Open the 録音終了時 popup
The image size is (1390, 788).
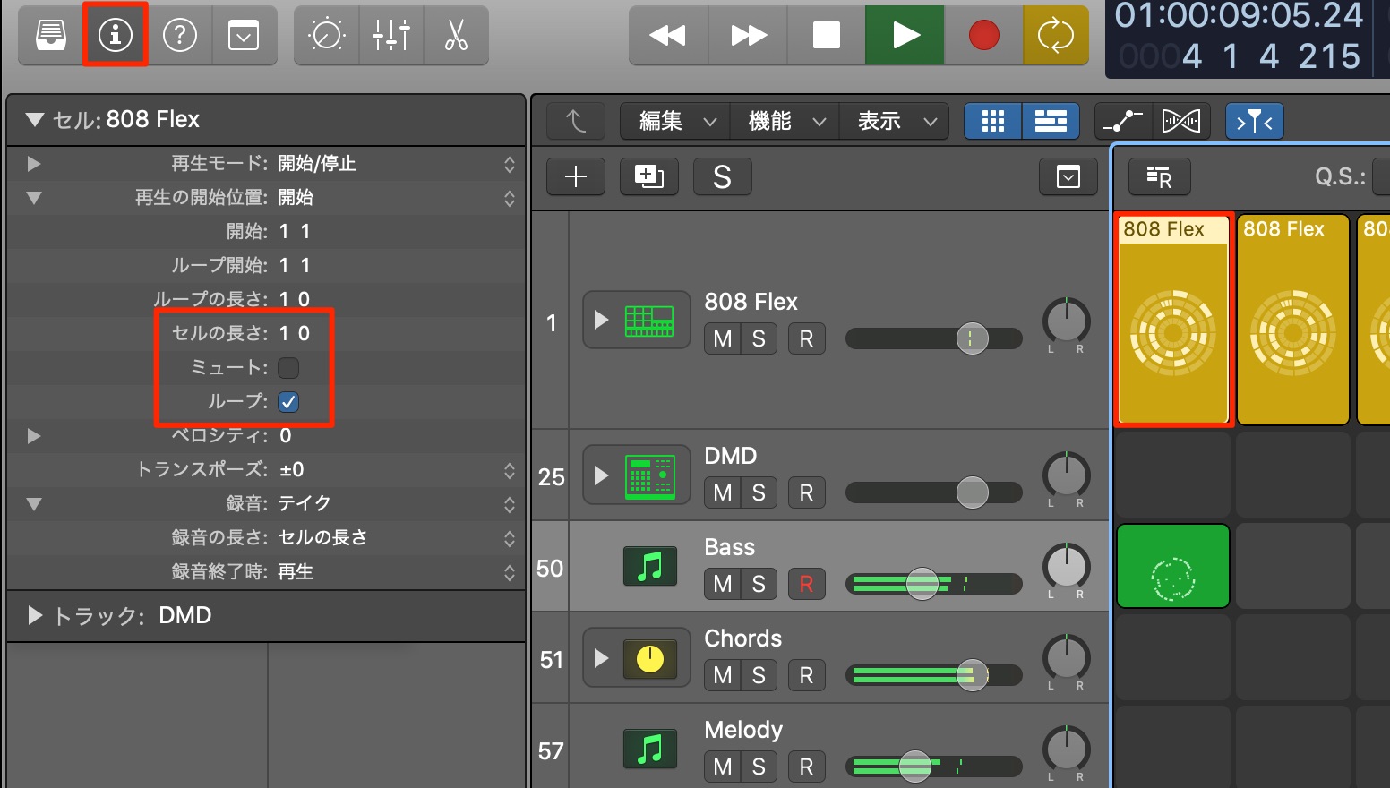396,572
